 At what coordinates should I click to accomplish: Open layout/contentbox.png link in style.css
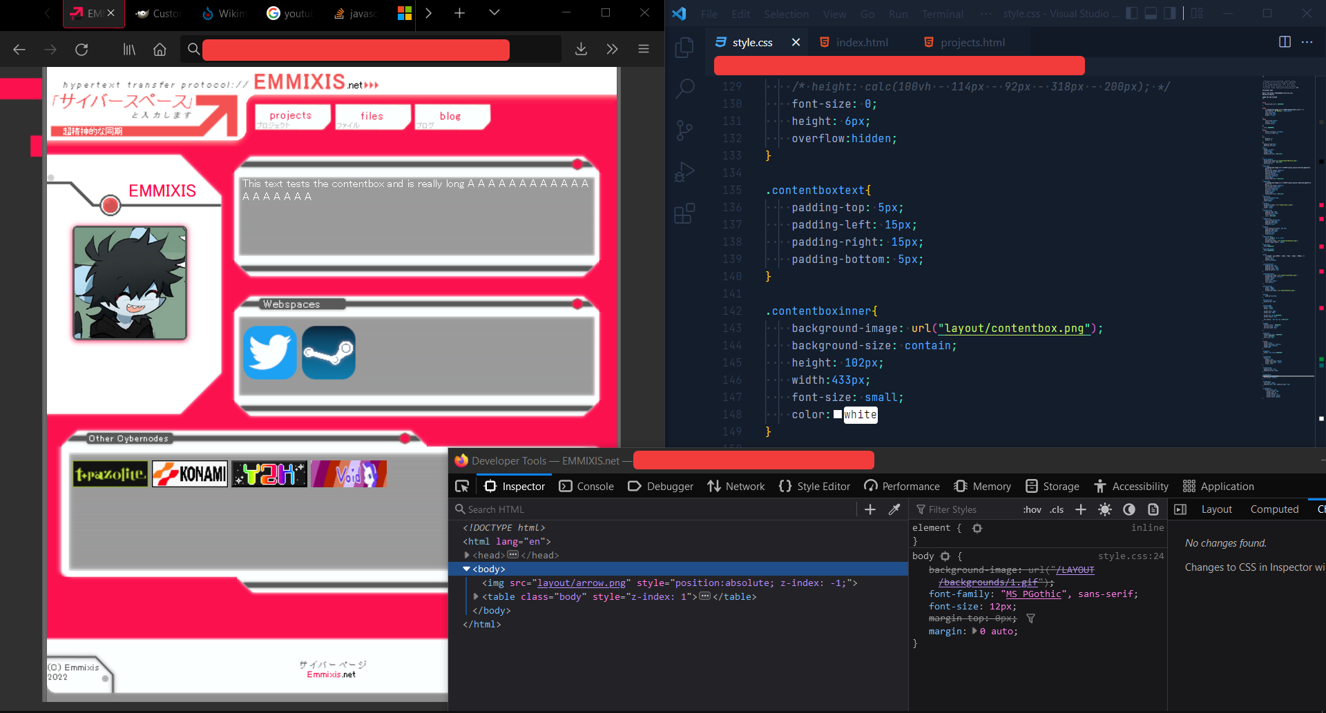click(x=1014, y=329)
